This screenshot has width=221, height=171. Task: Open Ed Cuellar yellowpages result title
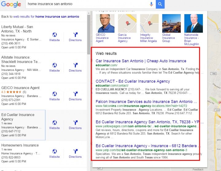pos(150,122)
